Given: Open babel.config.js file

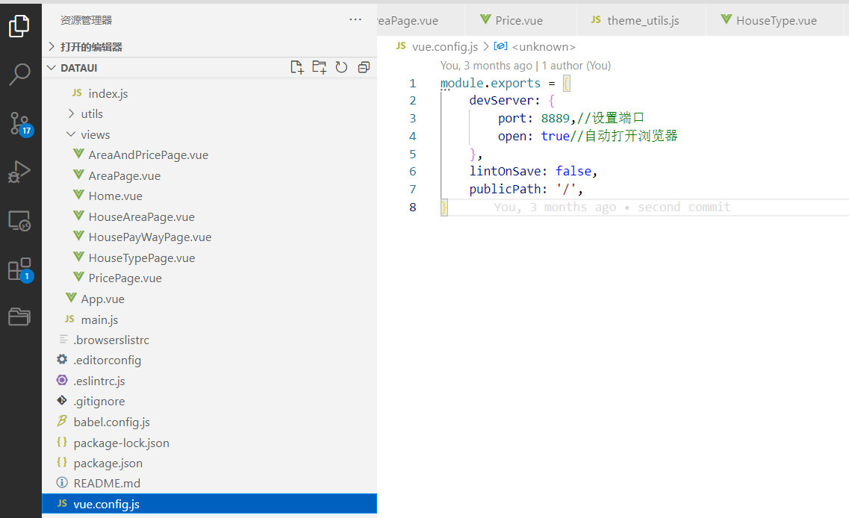Looking at the screenshot, I should (210, 422).
